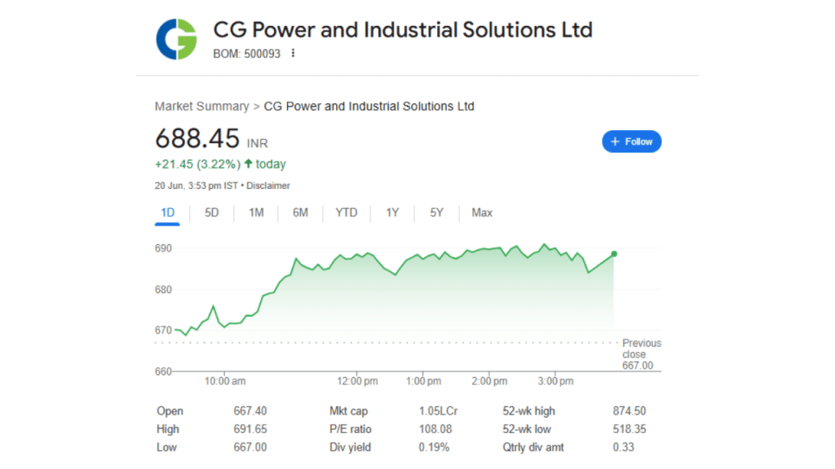Select the YTD chart range

pos(346,213)
